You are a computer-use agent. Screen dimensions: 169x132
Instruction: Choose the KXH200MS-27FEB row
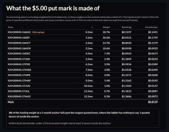[83, 64]
